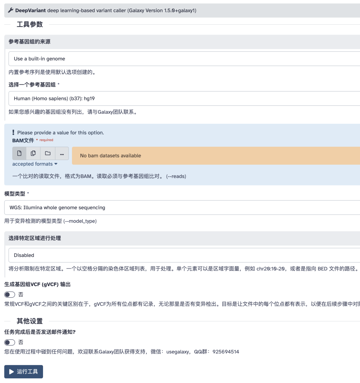The width and height of the screenshot is (360, 383).
Task: Open more BAM input options ellipsis
Action: point(62,153)
